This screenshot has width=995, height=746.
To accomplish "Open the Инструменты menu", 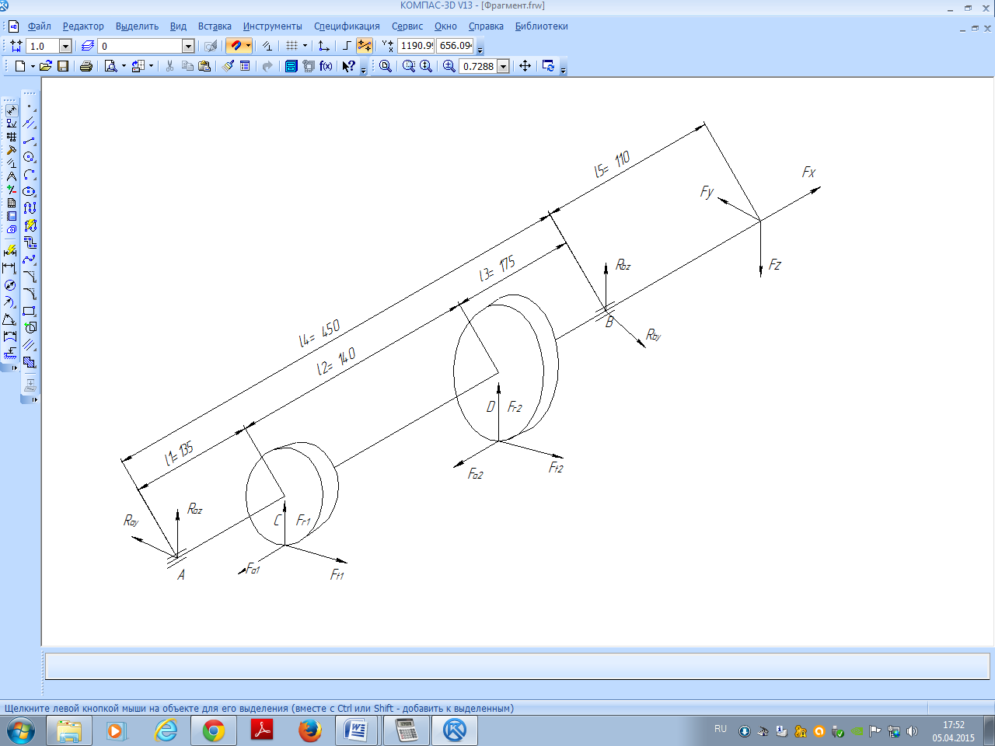I will tap(272, 26).
